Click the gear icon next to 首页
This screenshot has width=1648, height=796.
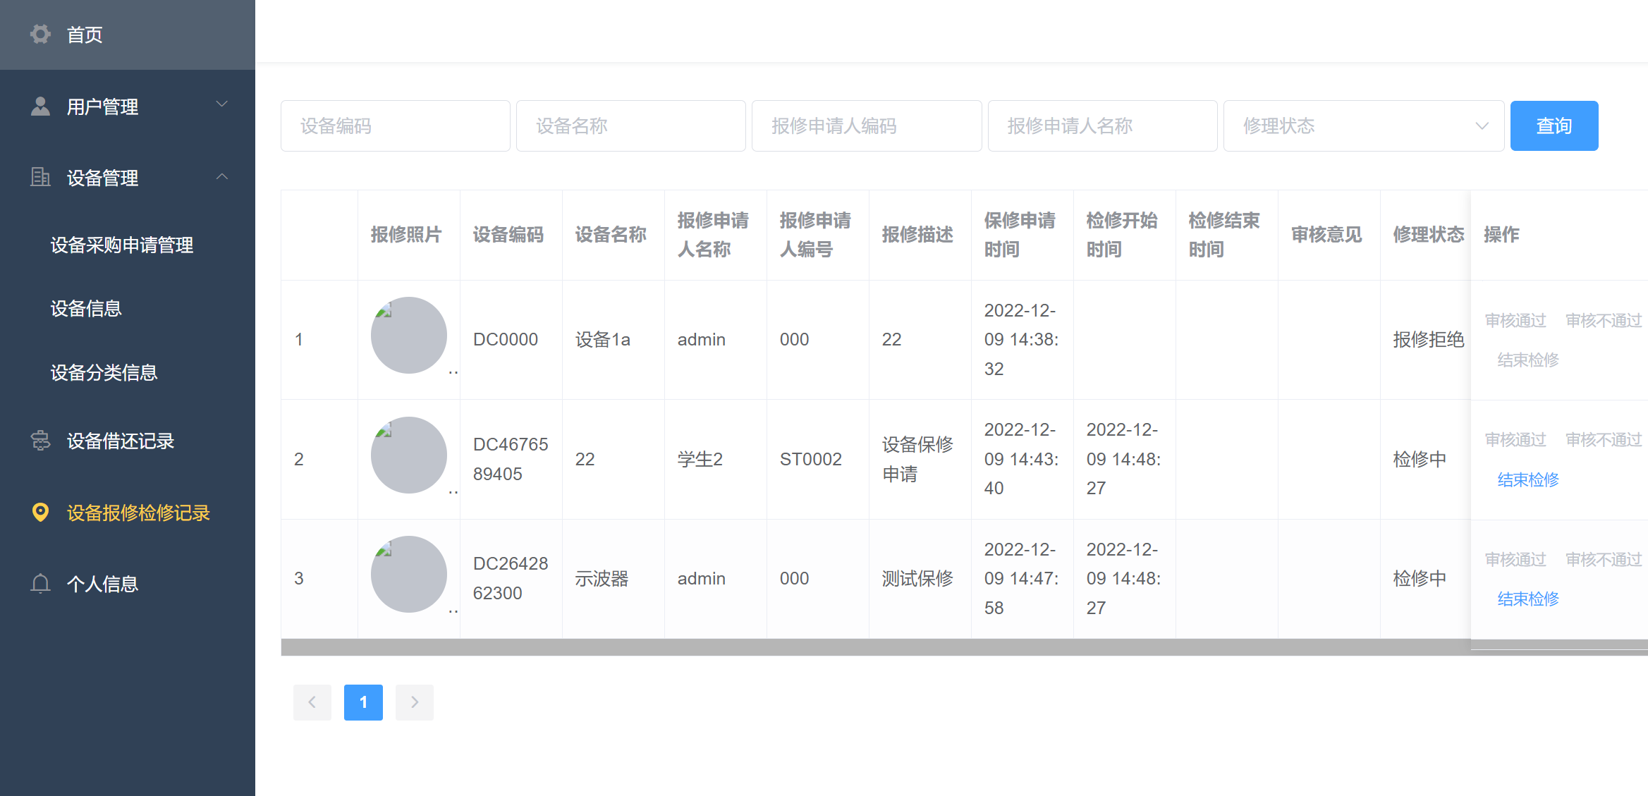pos(40,34)
